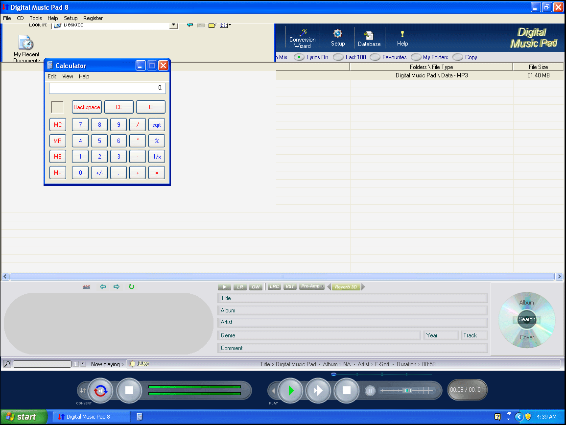This screenshot has height=425, width=566.
Task: Toggle the Pre-Amp button
Action: click(312, 286)
